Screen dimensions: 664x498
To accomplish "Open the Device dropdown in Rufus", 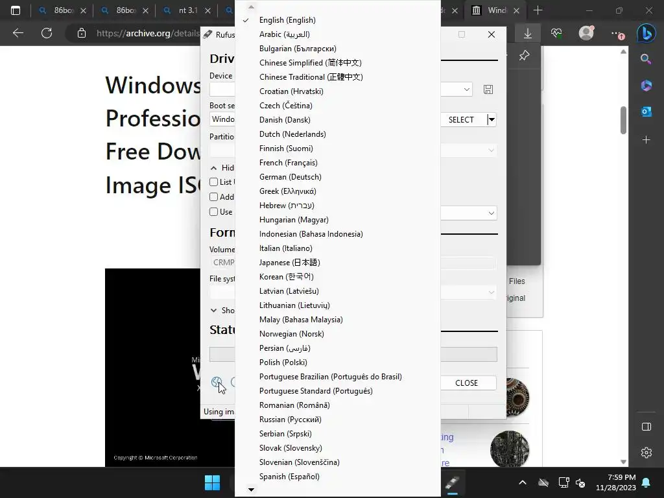I will (x=467, y=89).
